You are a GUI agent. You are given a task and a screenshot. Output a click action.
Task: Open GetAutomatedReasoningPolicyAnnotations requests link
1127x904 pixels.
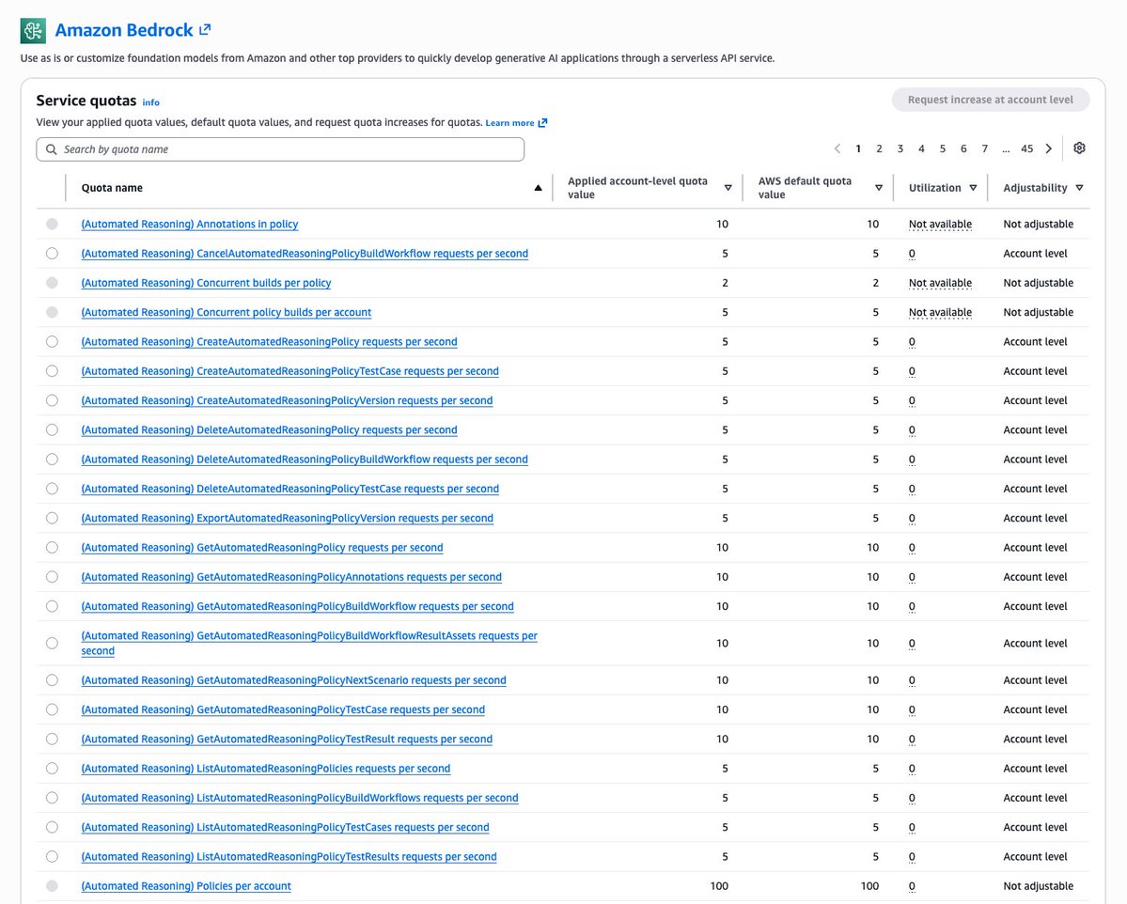click(291, 577)
